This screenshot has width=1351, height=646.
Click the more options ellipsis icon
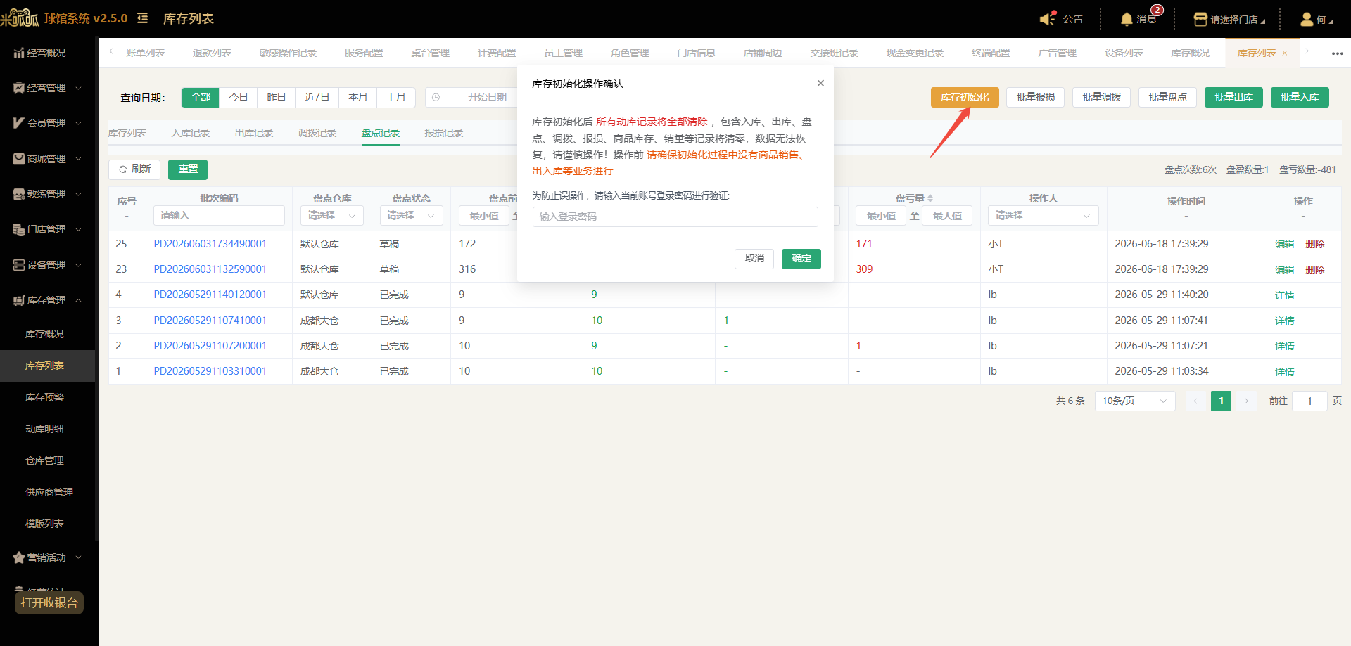coord(1338,53)
